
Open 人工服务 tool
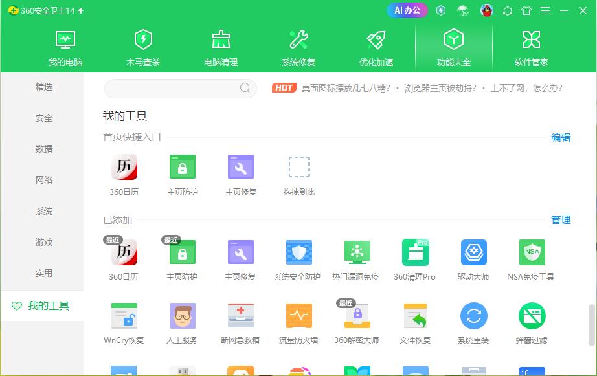(x=182, y=324)
